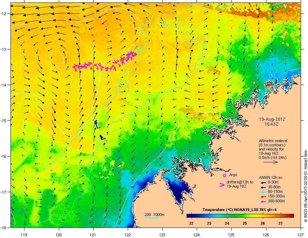The width and height of the screenshot is (308, 238).
Task: Click the magenta 300-600m arrow legend symbol
Action: point(263,201)
